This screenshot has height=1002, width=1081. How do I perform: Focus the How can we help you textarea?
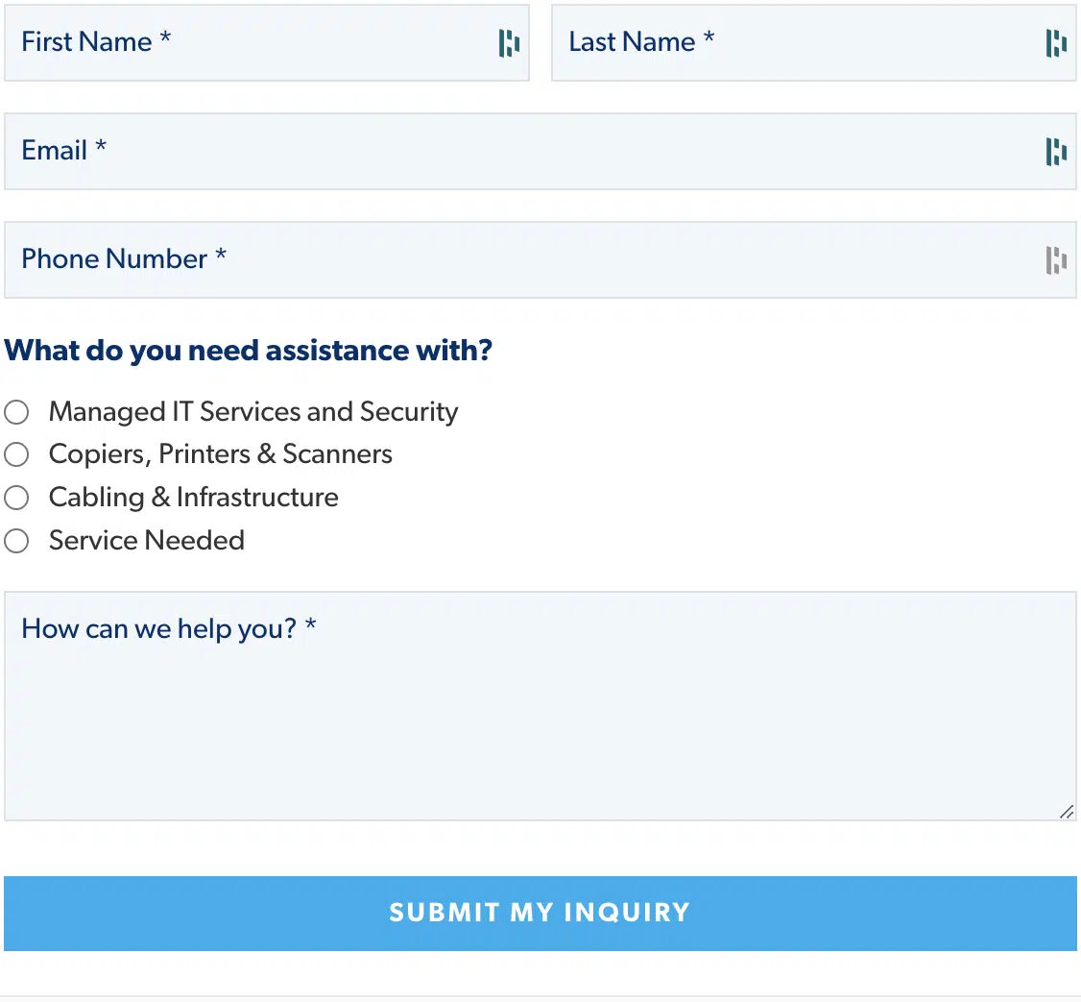tap(540, 706)
